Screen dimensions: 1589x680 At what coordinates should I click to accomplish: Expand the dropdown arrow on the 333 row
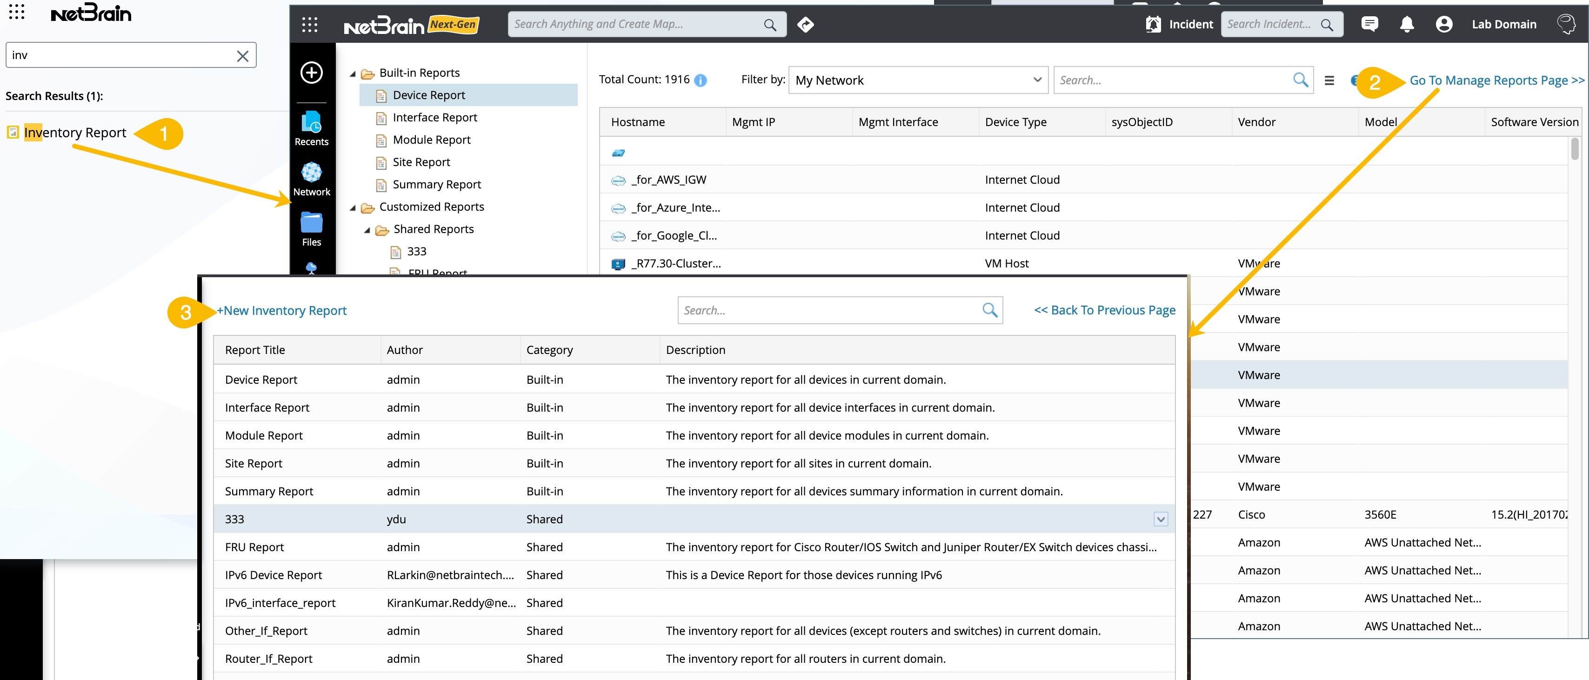click(x=1160, y=519)
